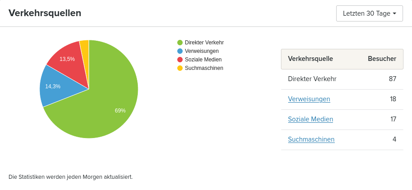
Task: Click the Besucher column header
Action: pyautogui.click(x=382, y=59)
